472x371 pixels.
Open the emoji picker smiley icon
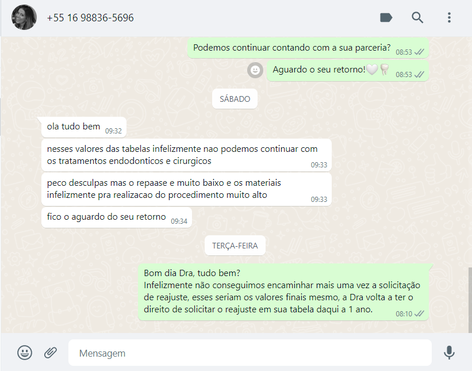pos(25,353)
